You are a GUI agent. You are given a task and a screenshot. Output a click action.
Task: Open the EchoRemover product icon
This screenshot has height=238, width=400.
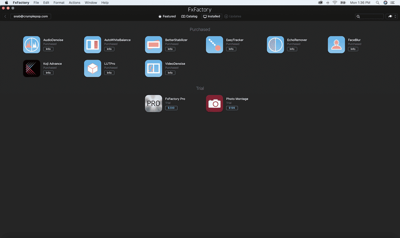pyautogui.click(x=275, y=45)
